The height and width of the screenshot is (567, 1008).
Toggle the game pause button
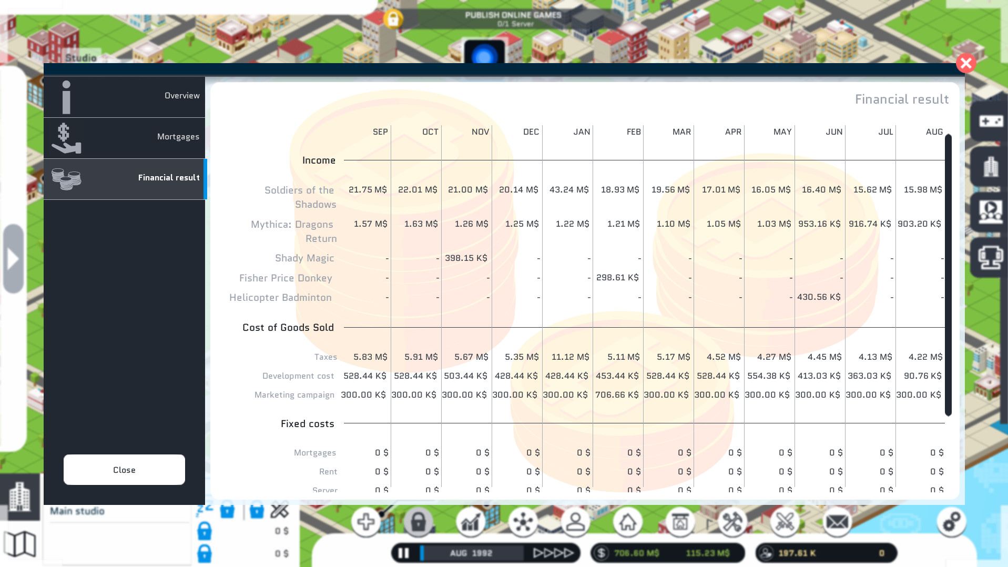[403, 553]
